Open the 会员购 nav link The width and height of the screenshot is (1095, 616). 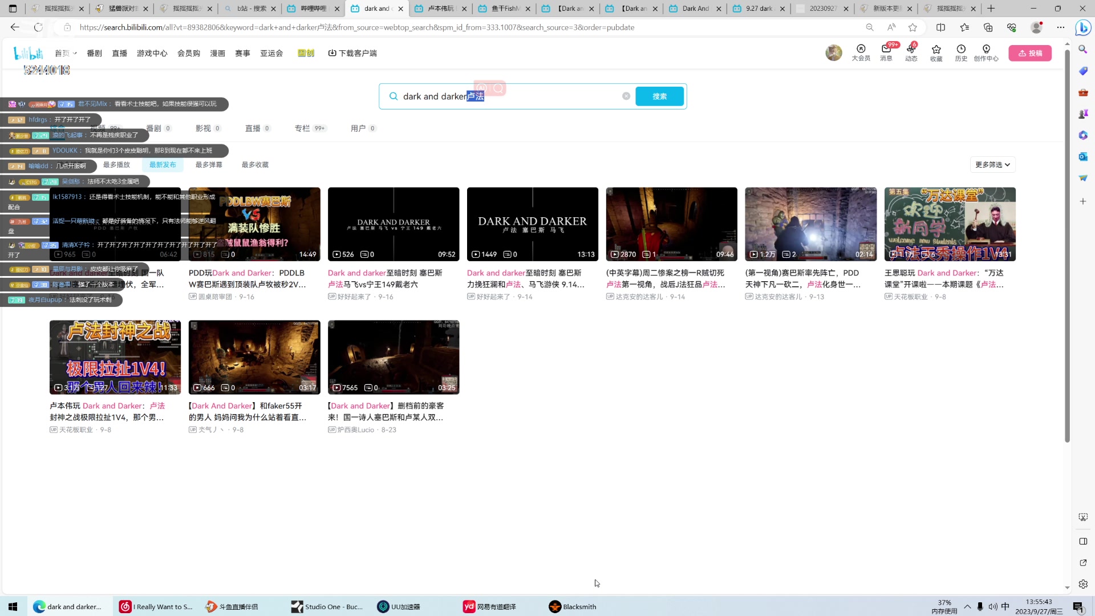(x=189, y=53)
